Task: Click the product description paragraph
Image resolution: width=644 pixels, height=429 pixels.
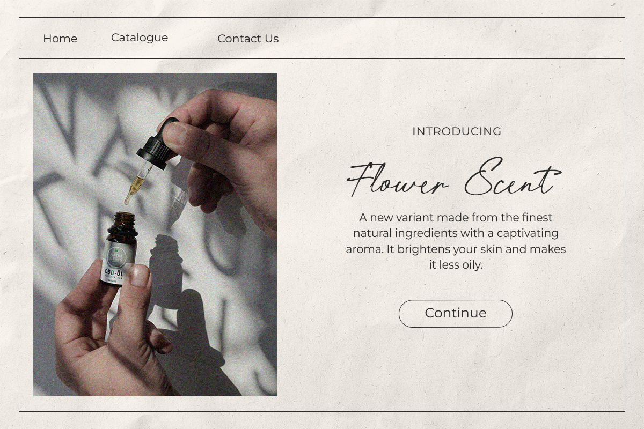Action: click(456, 241)
